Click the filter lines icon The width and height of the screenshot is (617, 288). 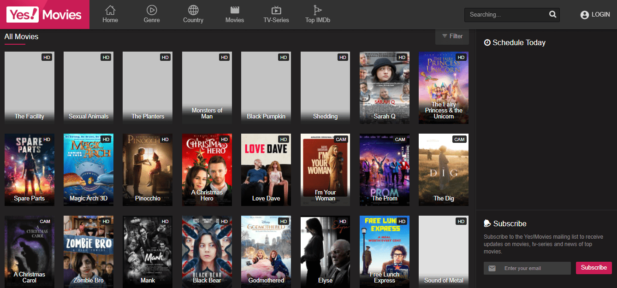(x=445, y=36)
